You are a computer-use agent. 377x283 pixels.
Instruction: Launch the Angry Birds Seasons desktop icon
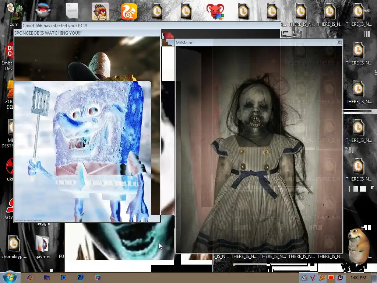pos(100,11)
